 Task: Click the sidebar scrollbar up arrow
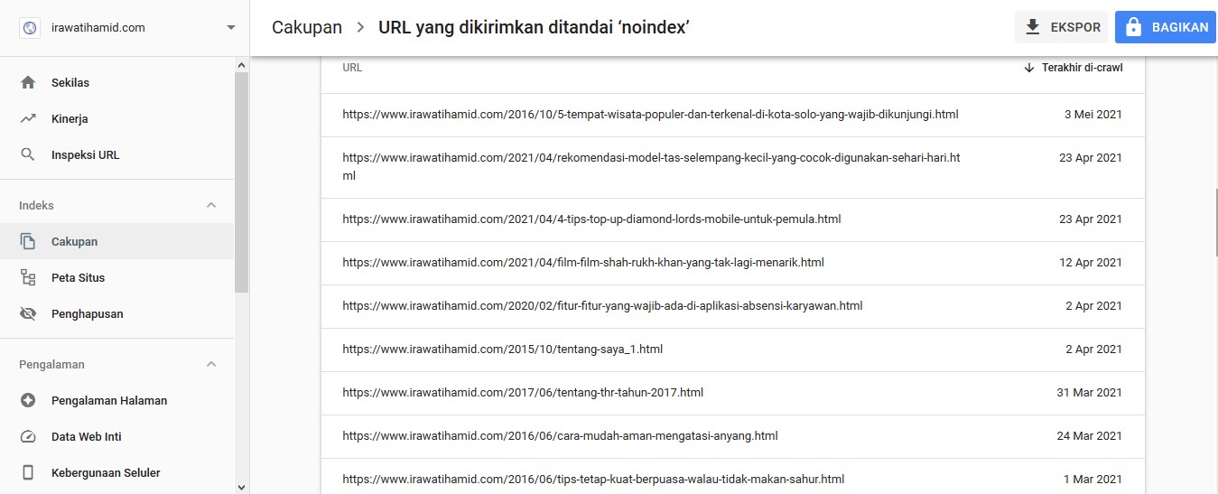point(241,65)
